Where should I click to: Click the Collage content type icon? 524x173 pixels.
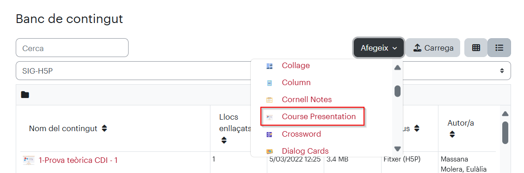coord(269,66)
